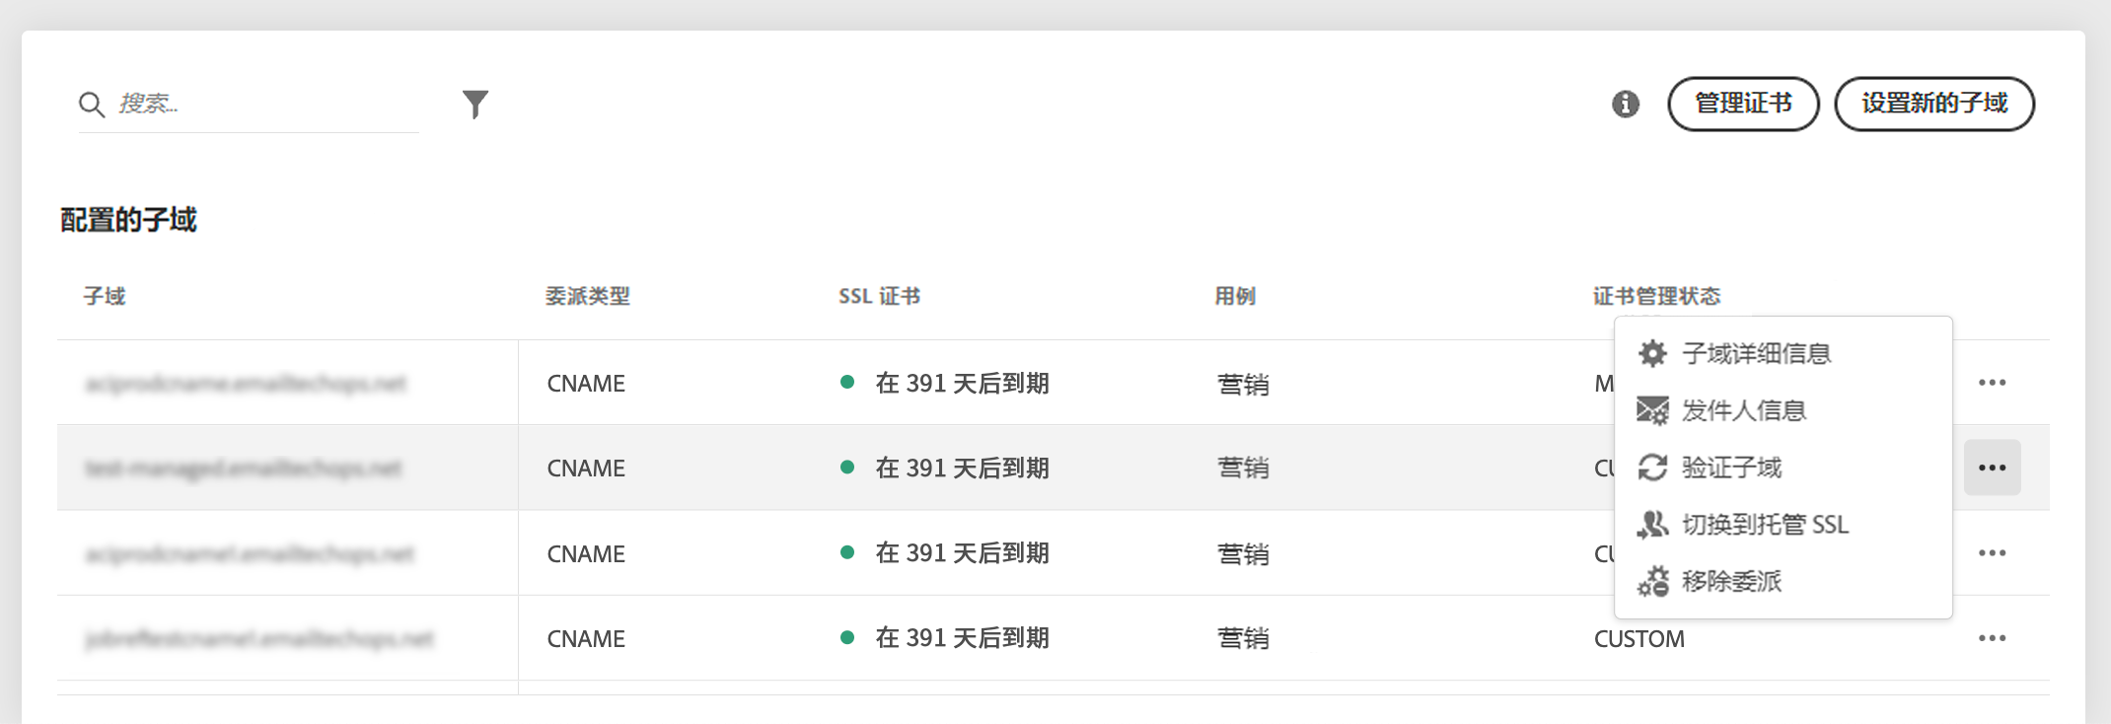Close menu via highlighted row's ellipsis button
Viewport: 2111px width, 724px height.
[x=1992, y=468]
